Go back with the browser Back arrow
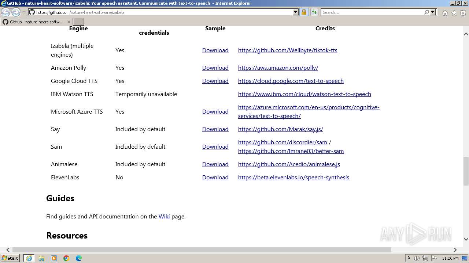The height and width of the screenshot is (263, 469). [x=6, y=12]
